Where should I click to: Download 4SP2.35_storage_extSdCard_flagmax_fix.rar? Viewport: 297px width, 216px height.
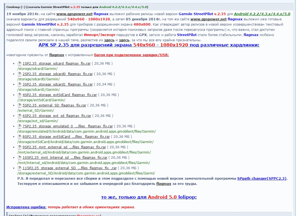(60, 95)
